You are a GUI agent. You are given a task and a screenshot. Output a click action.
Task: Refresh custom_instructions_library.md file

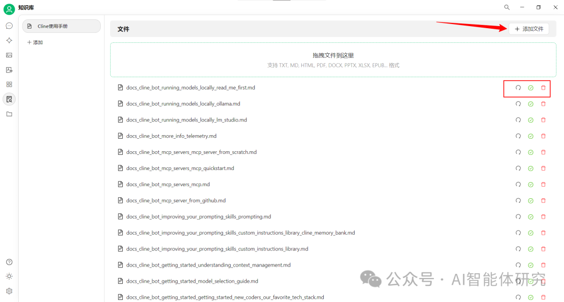click(x=519, y=249)
